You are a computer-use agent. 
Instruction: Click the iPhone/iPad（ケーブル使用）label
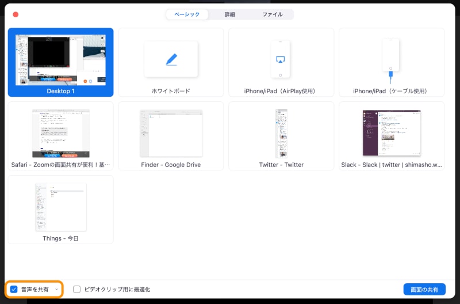392,91
